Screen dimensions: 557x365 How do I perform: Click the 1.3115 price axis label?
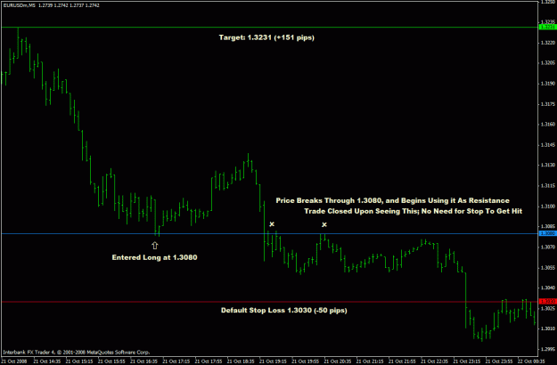[548, 185]
